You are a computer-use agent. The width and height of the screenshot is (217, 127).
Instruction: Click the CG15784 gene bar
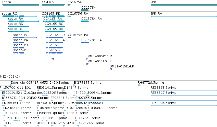pyautogui.click(x=85, y=10)
